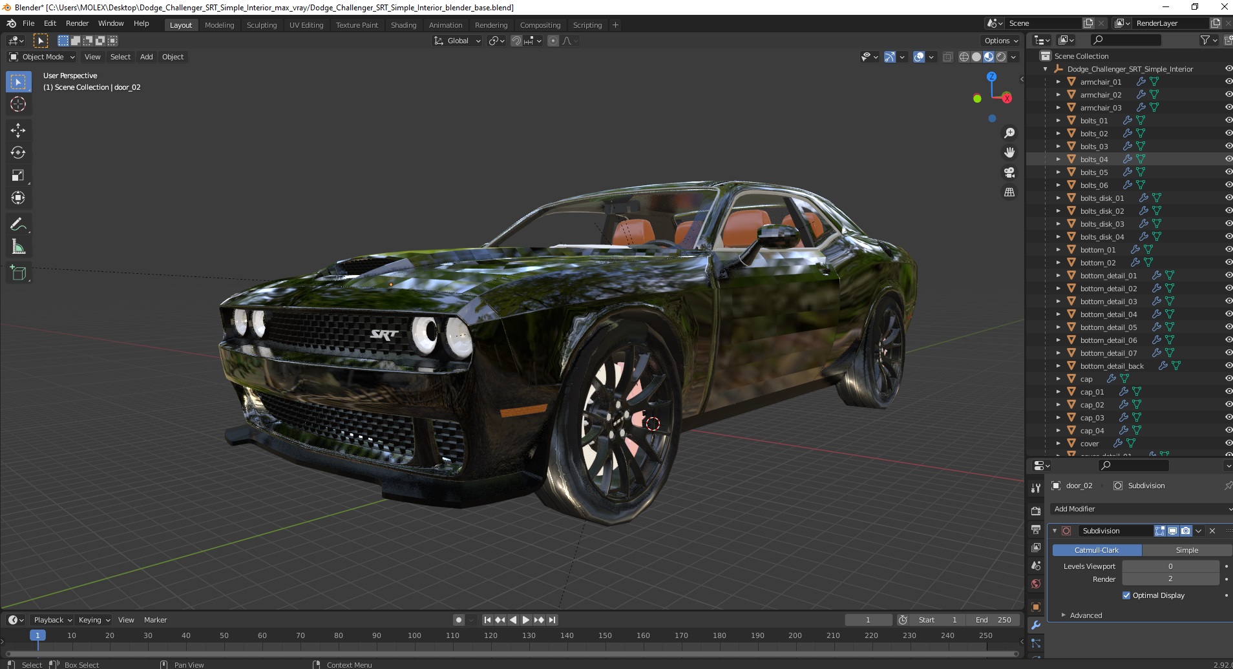Screen dimensions: 1233x669
Task: Toggle proportional editing
Action: click(x=553, y=41)
